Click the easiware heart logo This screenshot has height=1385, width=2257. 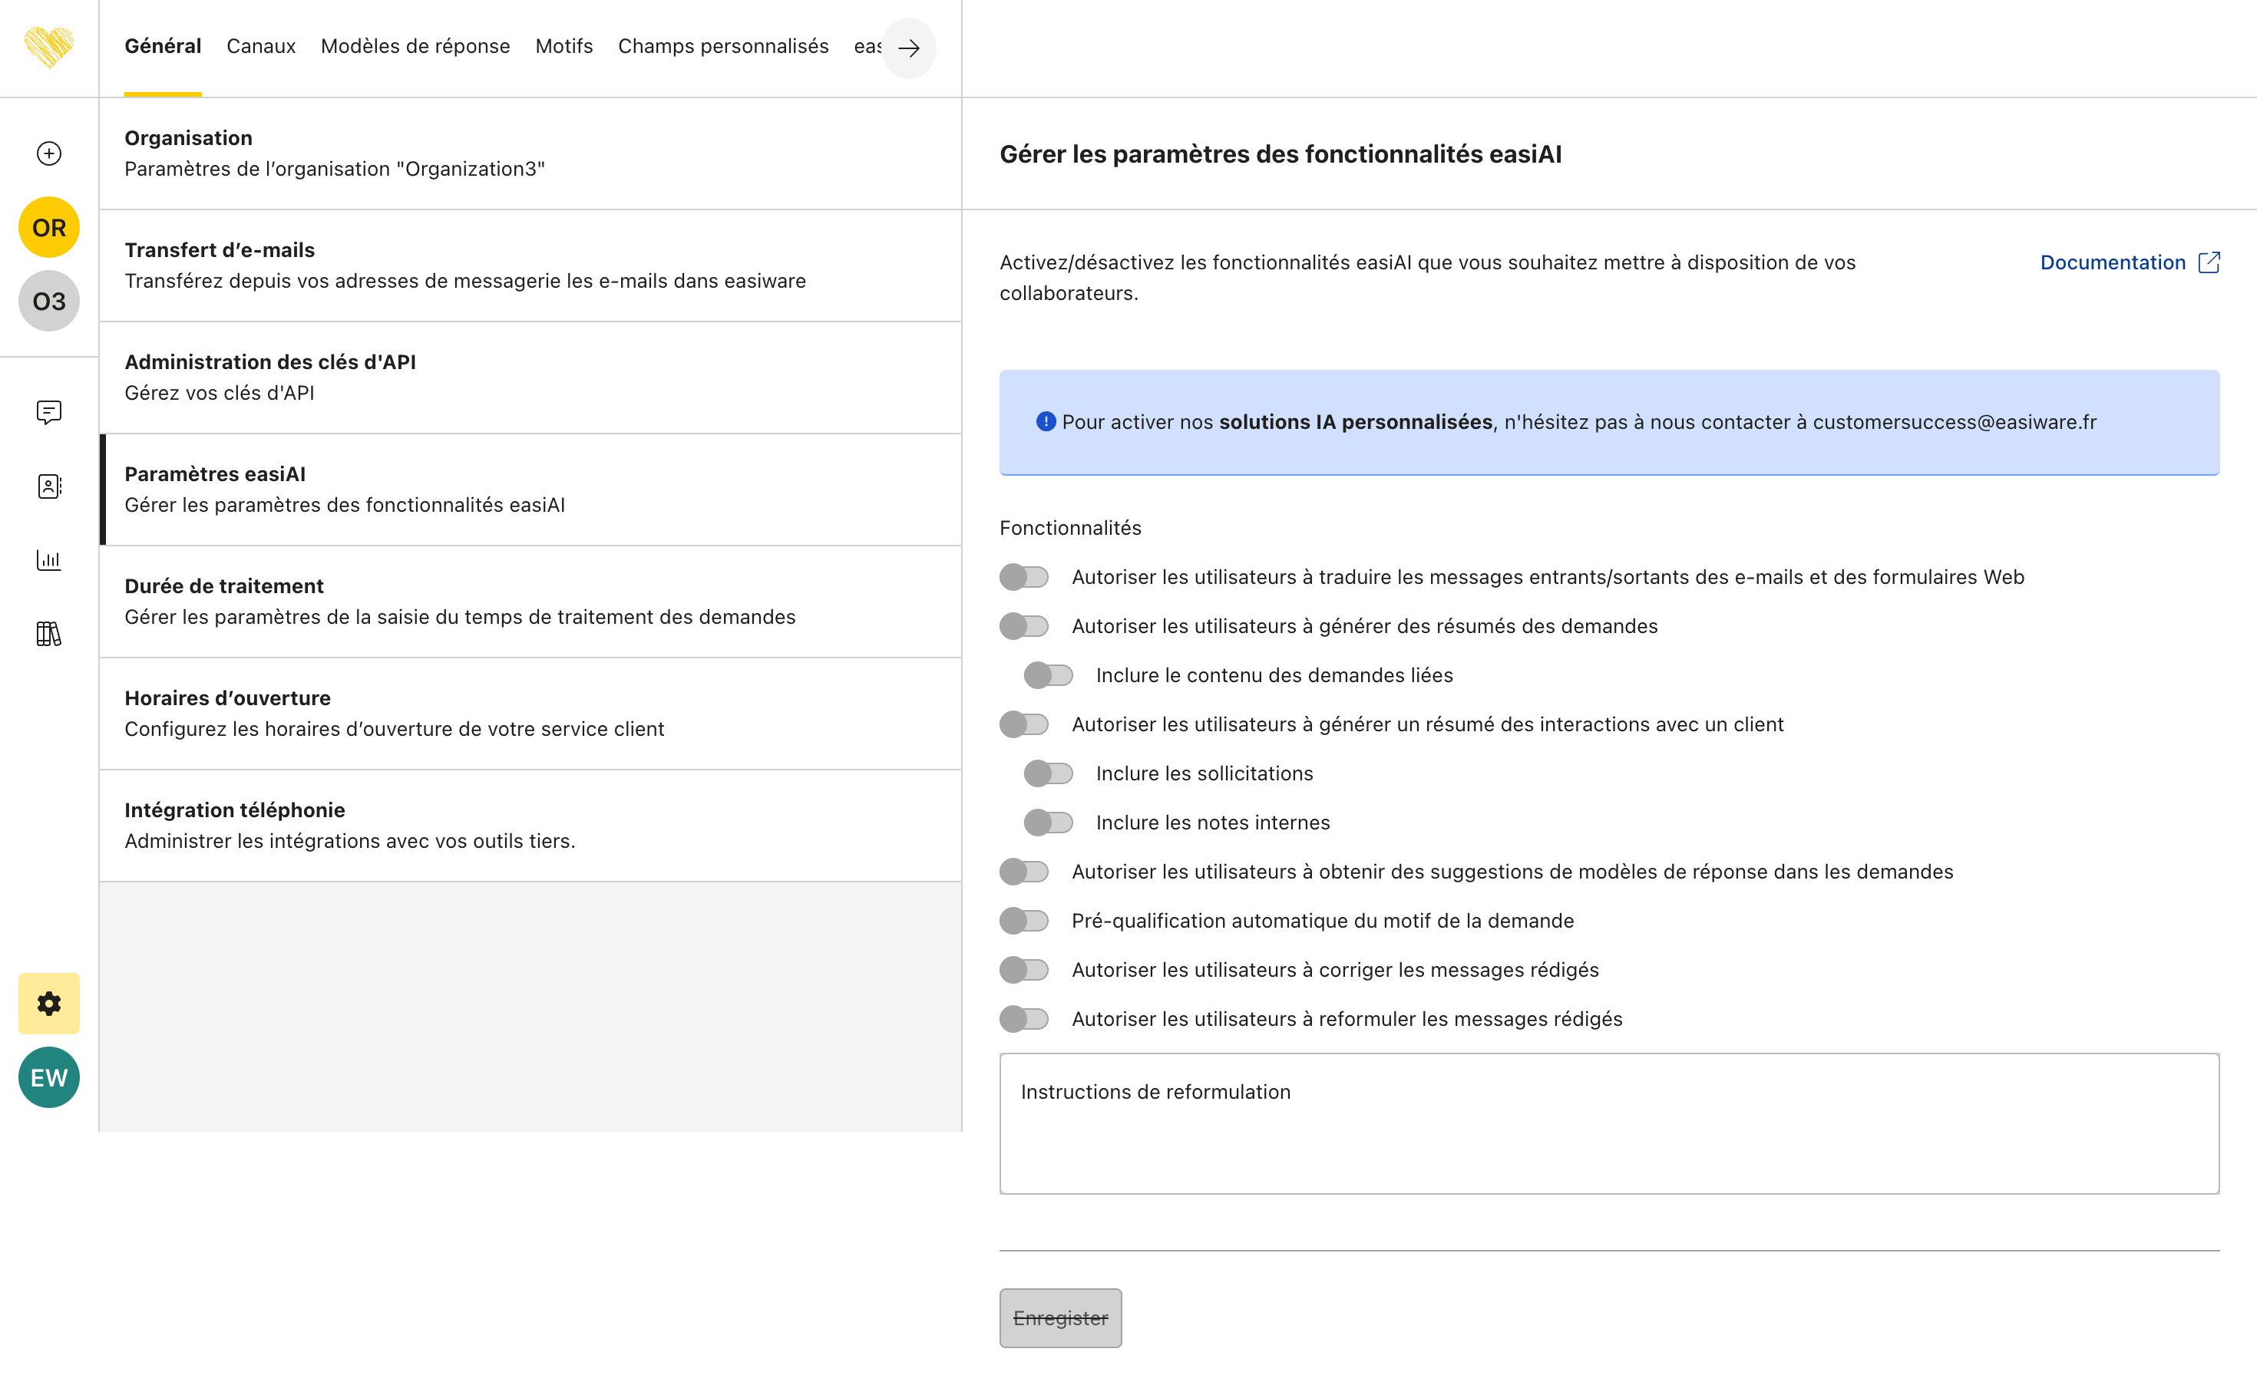pos(48,46)
